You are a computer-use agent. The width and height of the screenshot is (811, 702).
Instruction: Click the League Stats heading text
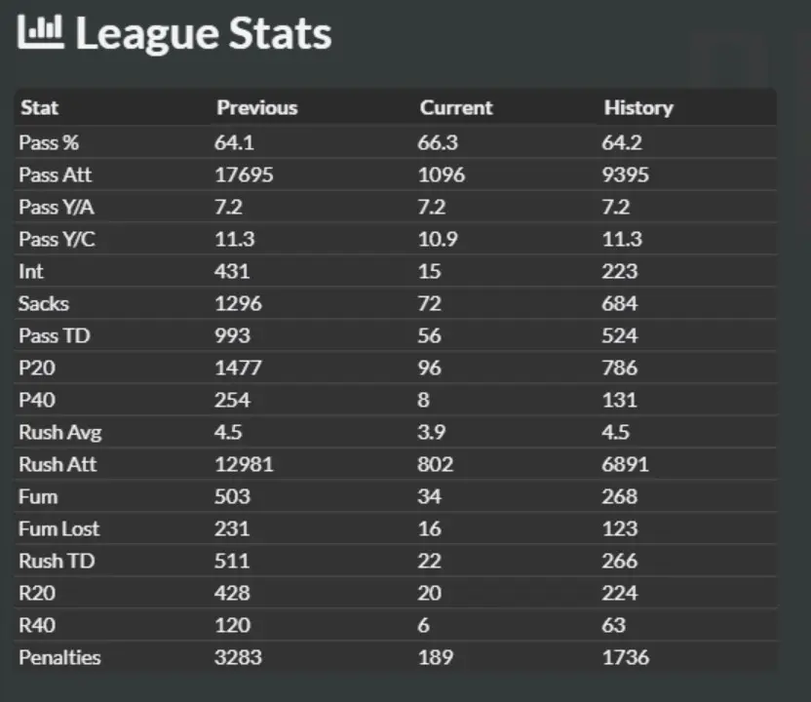pyautogui.click(x=204, y=33)
